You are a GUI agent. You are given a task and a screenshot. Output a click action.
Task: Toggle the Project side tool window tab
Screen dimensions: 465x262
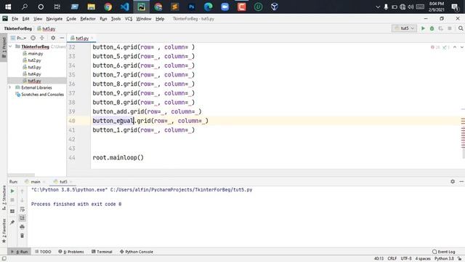pyautogui.click(x=4, y=47)
